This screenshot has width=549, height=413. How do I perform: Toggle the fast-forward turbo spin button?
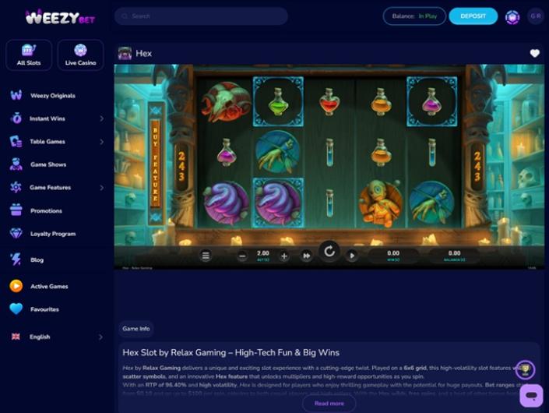(306, 256)
